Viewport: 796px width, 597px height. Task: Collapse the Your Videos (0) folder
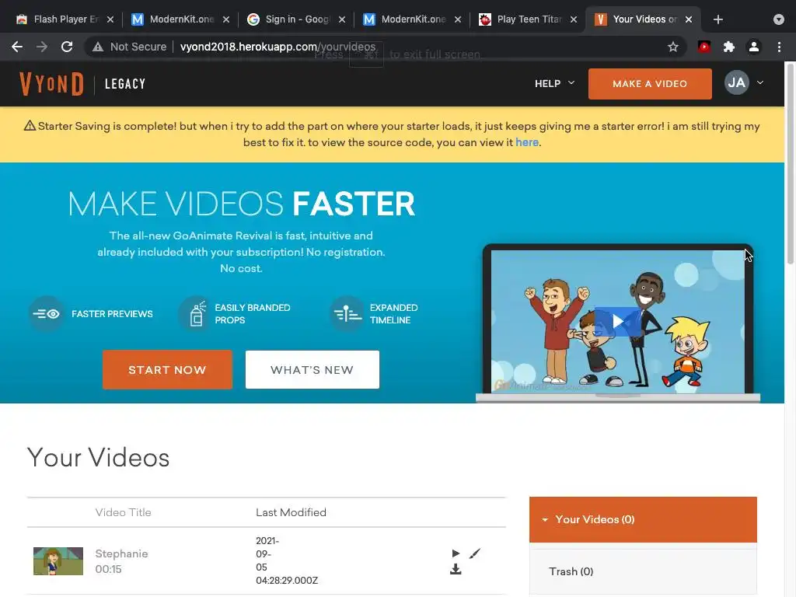643,519
